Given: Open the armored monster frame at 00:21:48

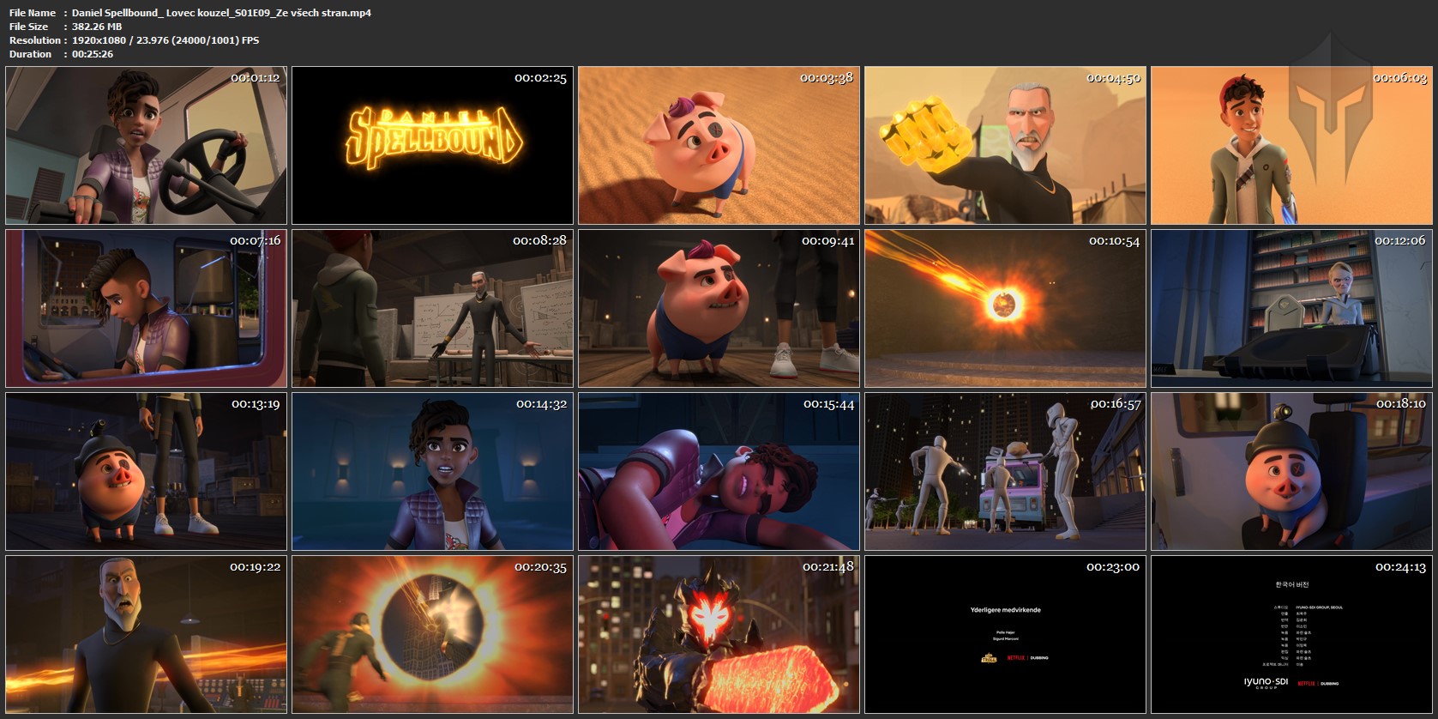Looking at the screenshot, I should tap(719, 634).
